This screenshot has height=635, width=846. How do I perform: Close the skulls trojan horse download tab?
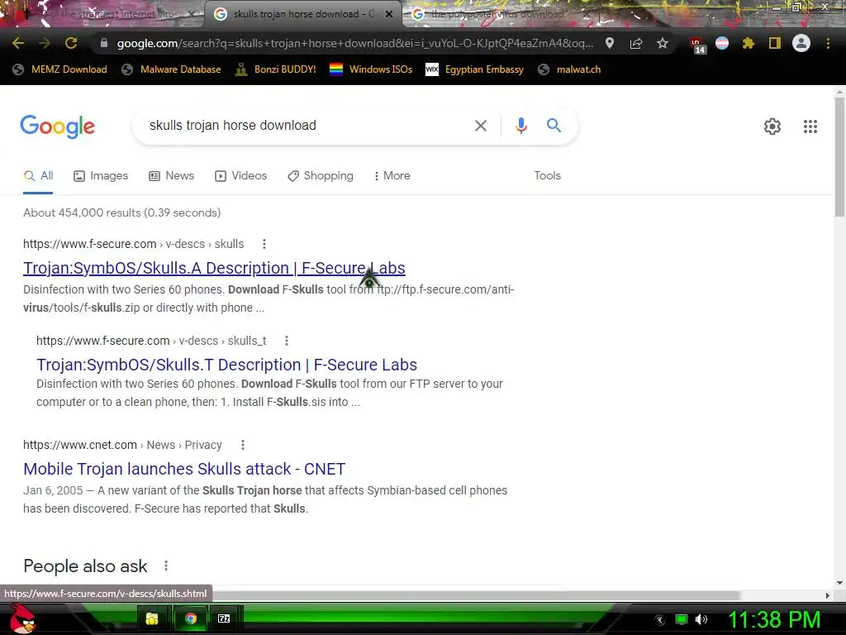[389, 14]
